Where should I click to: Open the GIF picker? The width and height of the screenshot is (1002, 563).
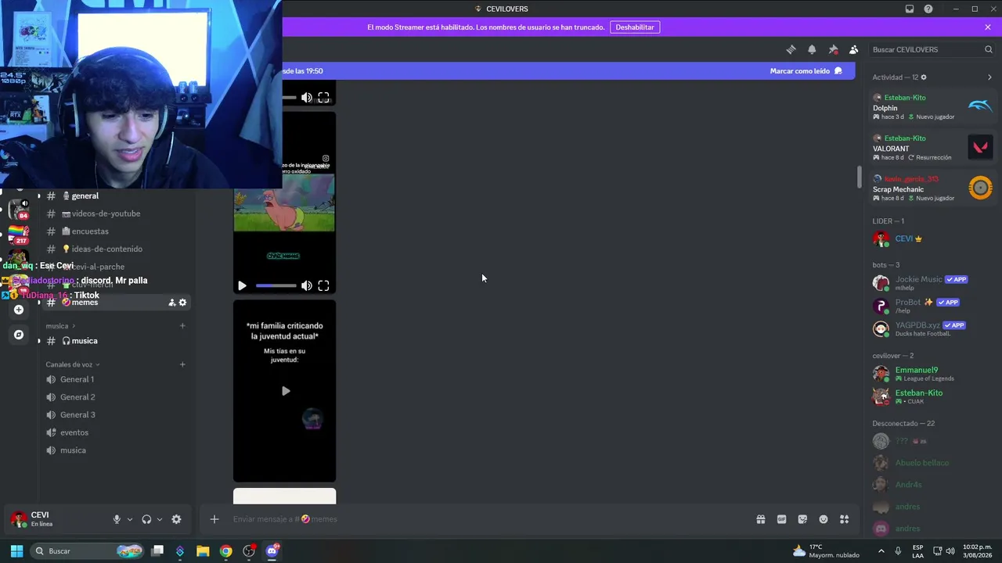point(781,519)
